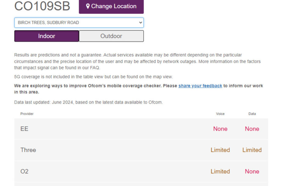This screenshot has width=281, height=186.
Task: Click Three's Data Limited result
Action: tap(252, 150)
